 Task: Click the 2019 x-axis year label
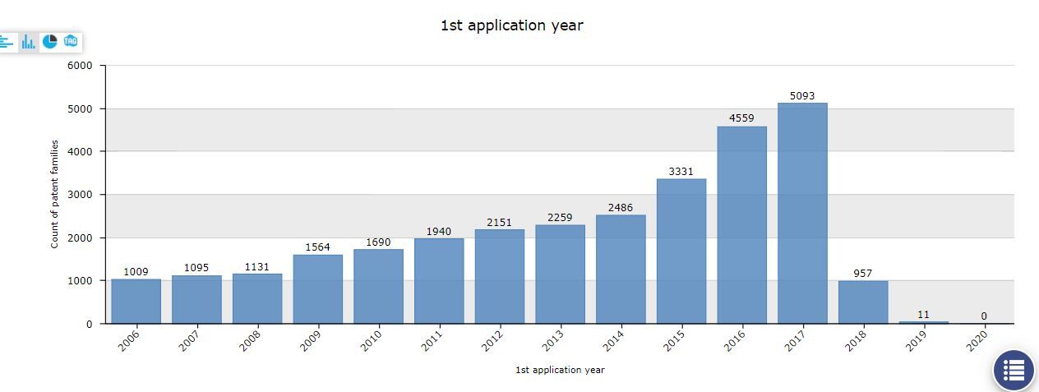(x=917, y=340)
